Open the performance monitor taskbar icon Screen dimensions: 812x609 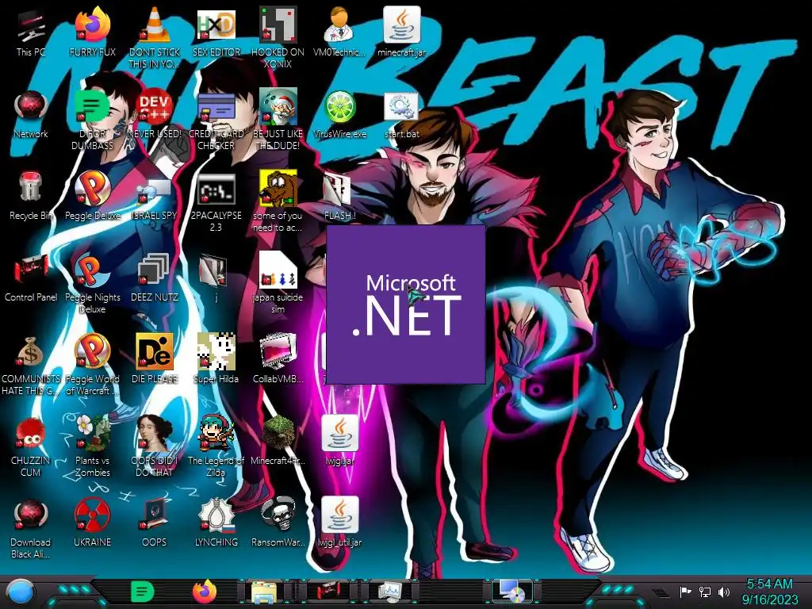pyautogui.click(x=389, y=592)
